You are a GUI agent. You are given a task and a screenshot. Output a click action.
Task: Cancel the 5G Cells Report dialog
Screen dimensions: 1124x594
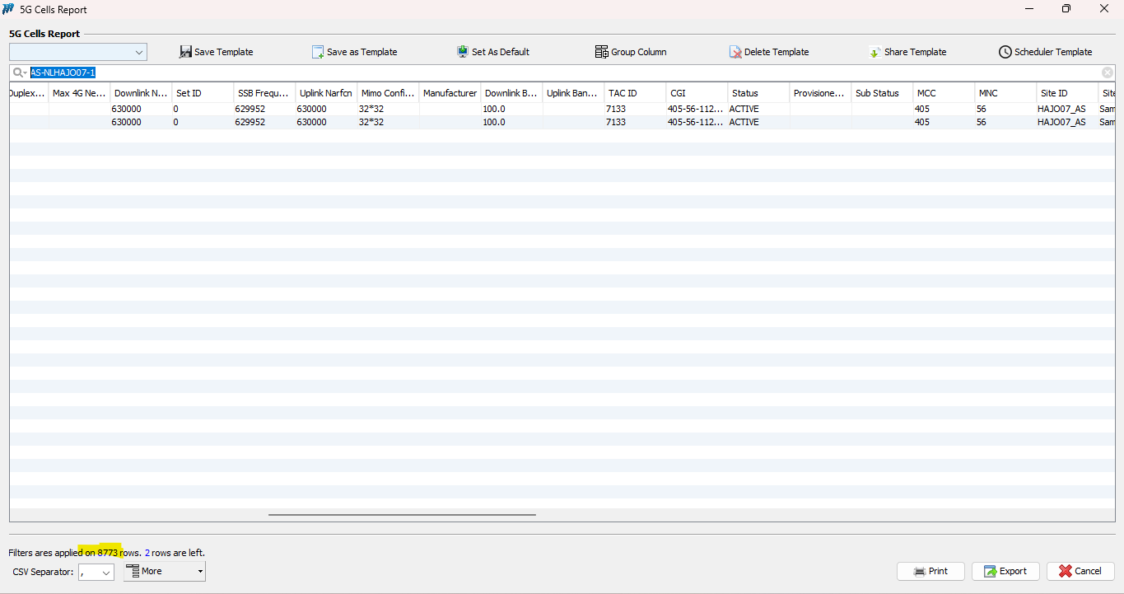[x=1080, y=571]
